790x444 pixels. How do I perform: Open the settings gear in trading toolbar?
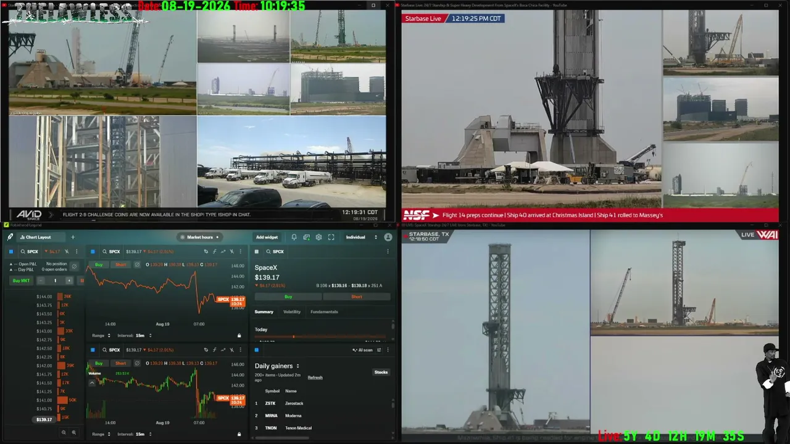(318, 237)
